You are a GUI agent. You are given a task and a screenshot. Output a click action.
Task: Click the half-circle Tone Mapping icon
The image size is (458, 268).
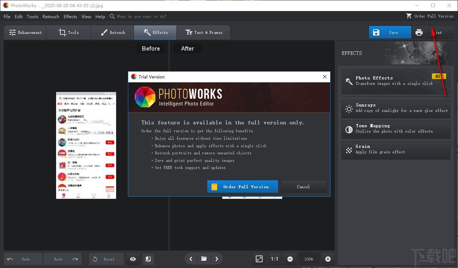click(349, 130)
